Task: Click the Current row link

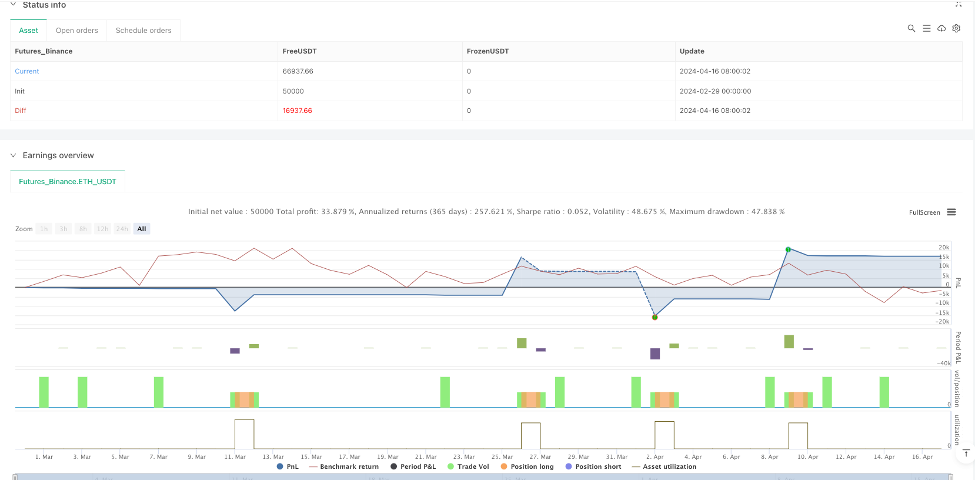Action: point(27,71)
